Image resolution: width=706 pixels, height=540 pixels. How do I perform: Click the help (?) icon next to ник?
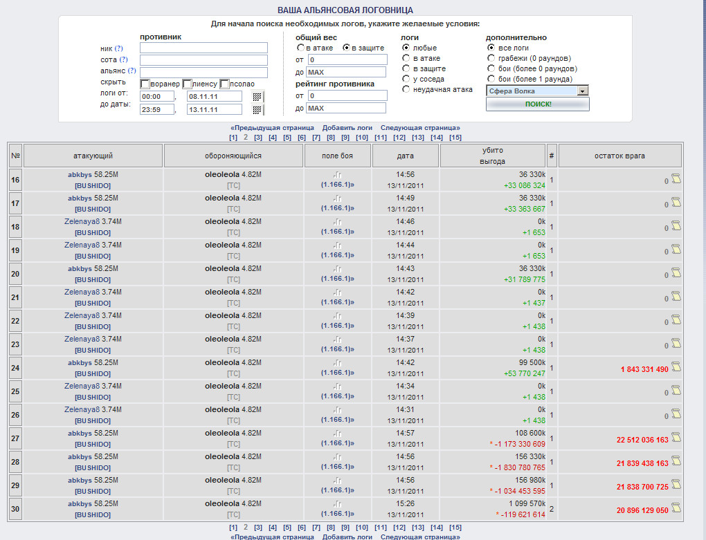118,48
